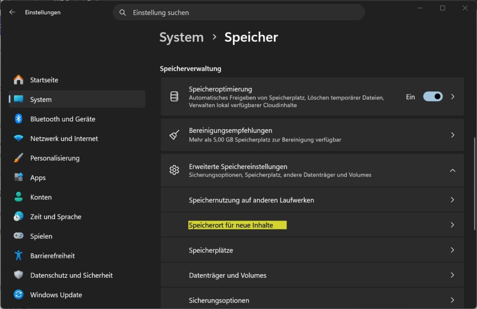Click the Erweiterte Speichereinstellungen heading
This screenshot has height=309, width=477.
pyautogui.click(x=238, y=167)
